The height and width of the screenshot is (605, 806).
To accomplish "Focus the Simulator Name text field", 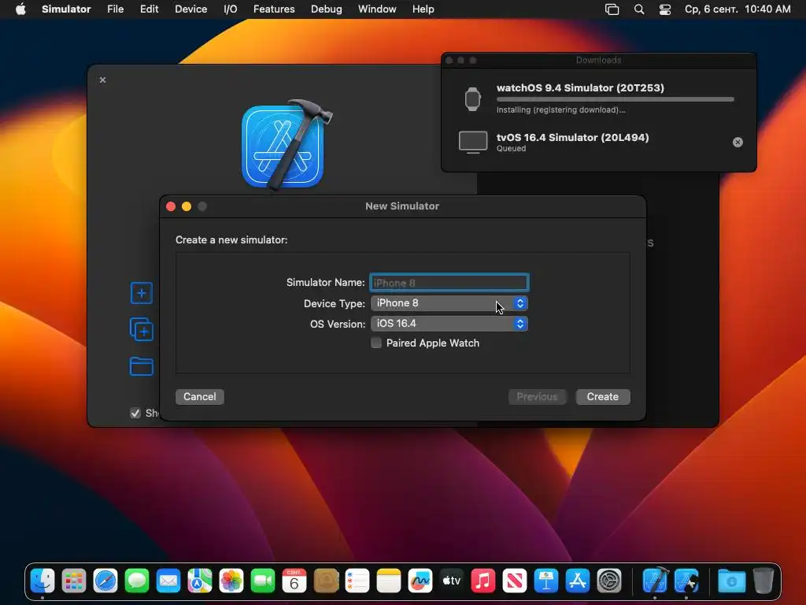I will pos(449,283).
